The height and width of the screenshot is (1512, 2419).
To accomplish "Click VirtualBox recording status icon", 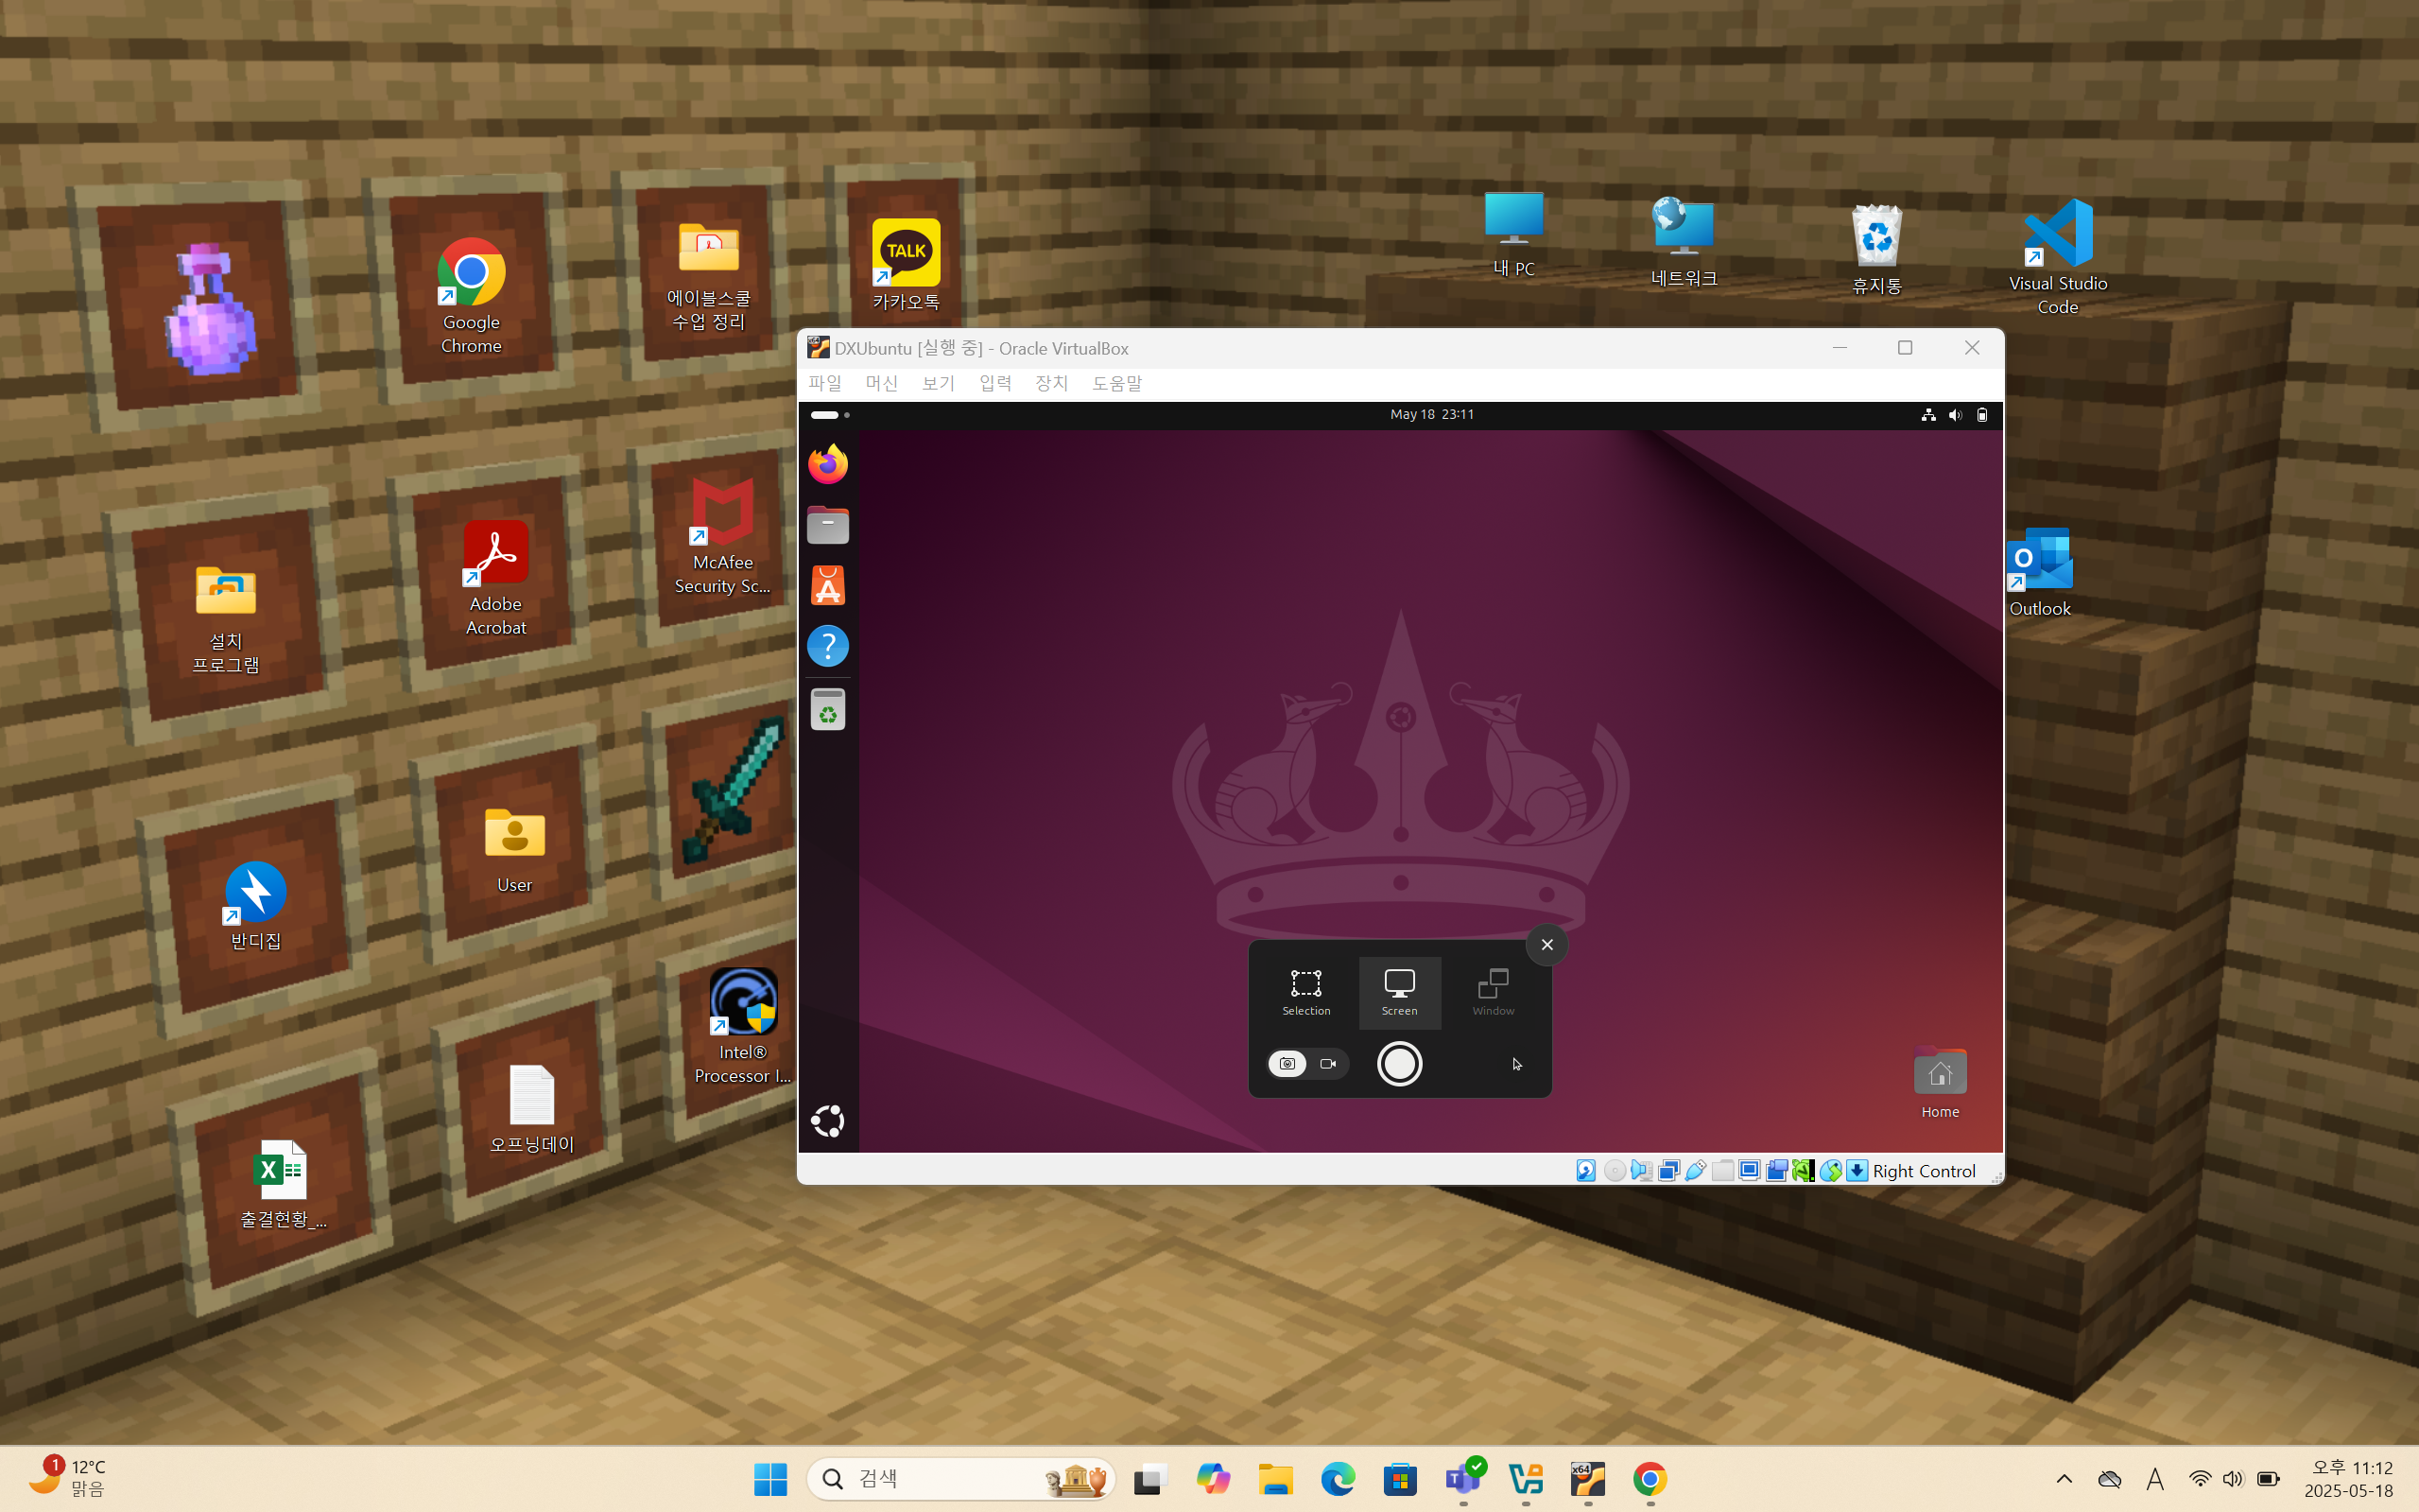I will coord(1776,1171).
